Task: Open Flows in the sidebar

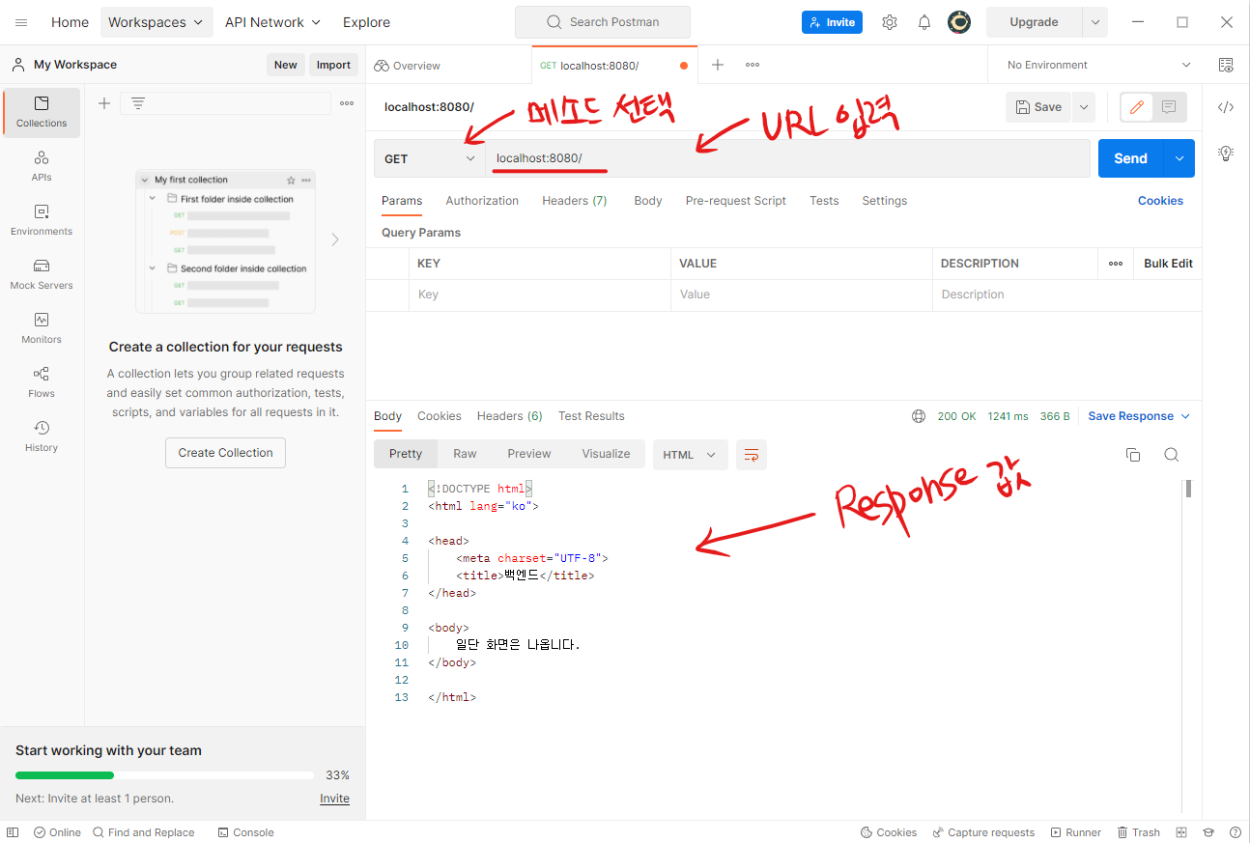Action: (42, 382)
